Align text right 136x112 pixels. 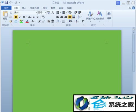[x=66, y=17]
